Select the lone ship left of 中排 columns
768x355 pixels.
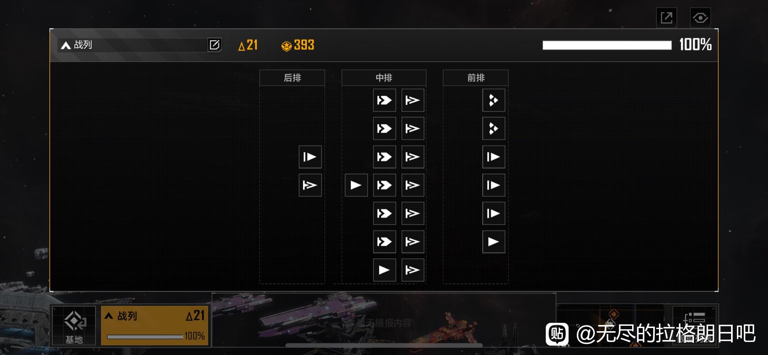356,185
